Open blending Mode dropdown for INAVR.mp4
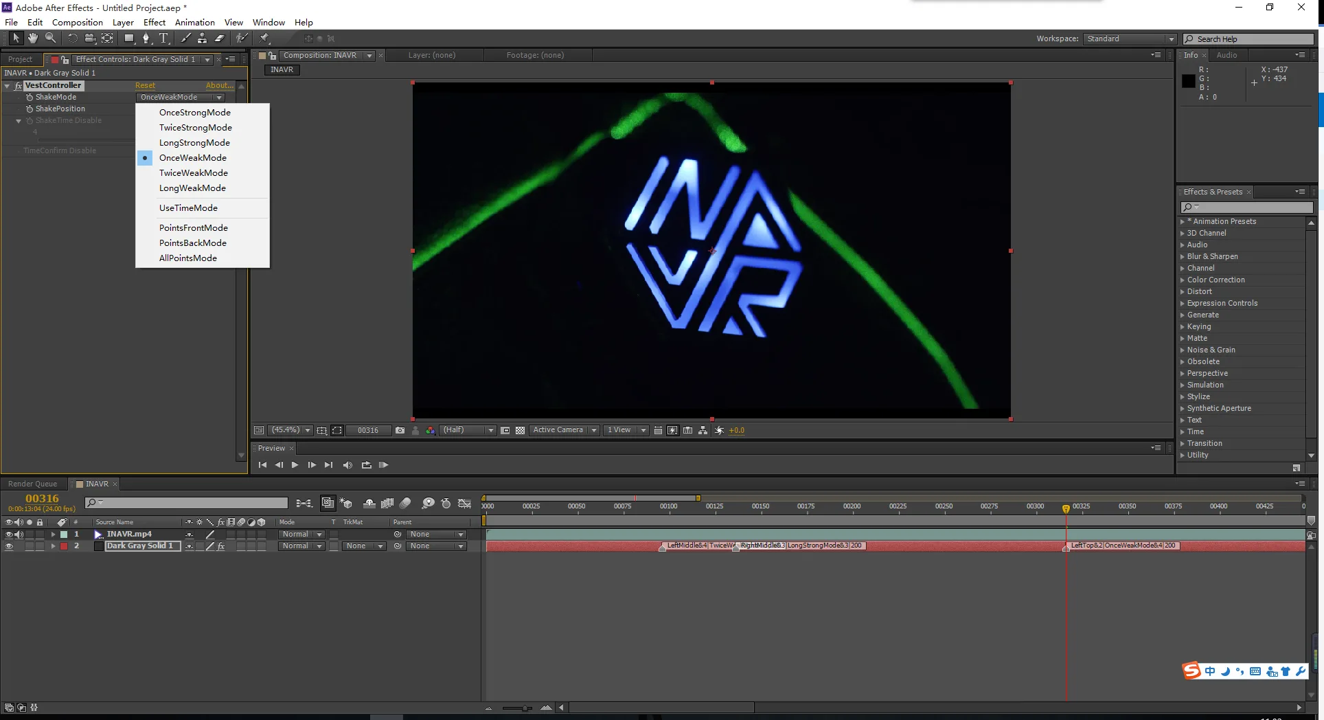 tap(301, 535)
